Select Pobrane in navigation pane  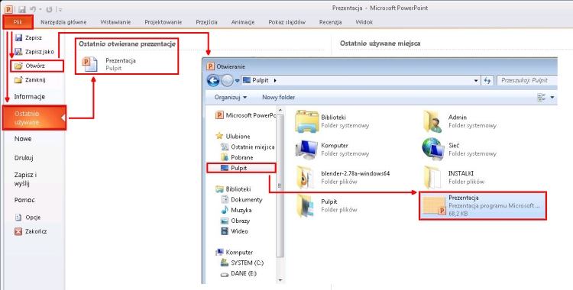(237, 157)
